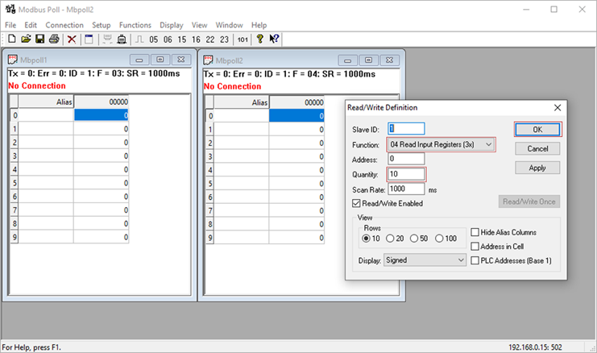The height and width of the screenshot is (353, 597).
Task: Click row 7 alias cell in Mbpoll1
Action: (x=46, y=210)
